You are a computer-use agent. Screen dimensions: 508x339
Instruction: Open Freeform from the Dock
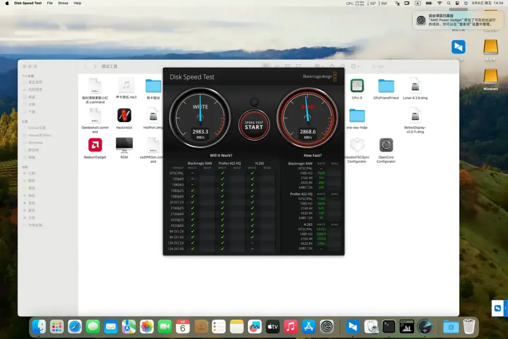pos(254,327)
